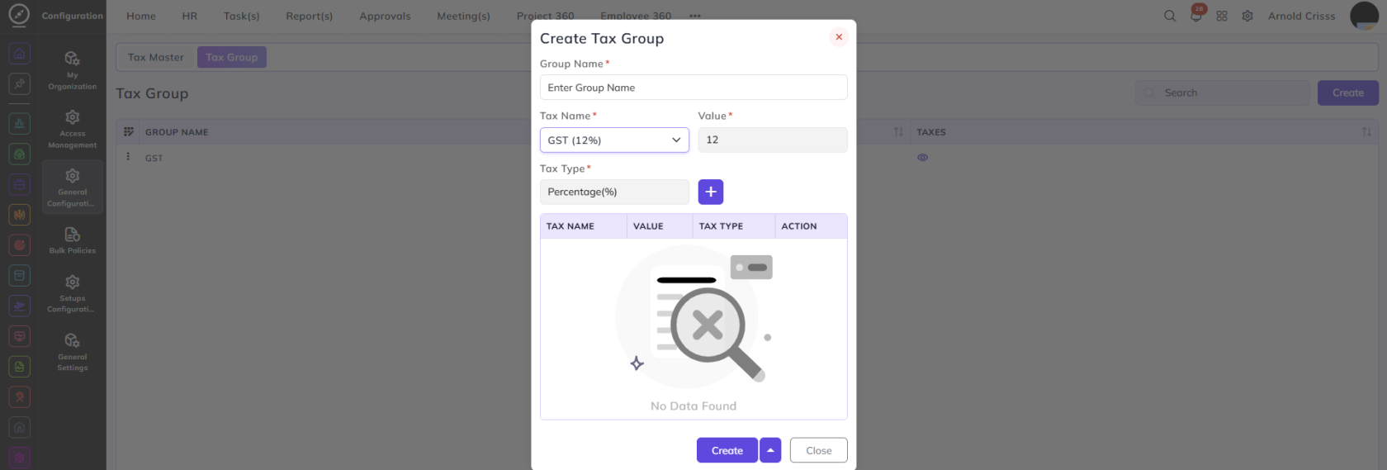This screenshot has width=1387, height=470.
Task: Open Bulk Policies in sidebar
Action: 73,240
